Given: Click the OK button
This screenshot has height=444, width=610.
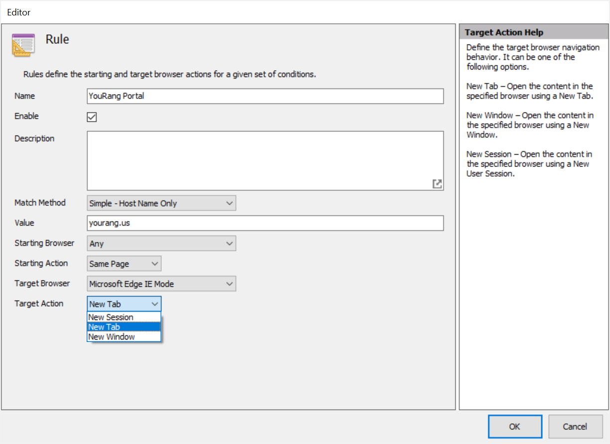Looking at the screenshot, I should point(514,427).
